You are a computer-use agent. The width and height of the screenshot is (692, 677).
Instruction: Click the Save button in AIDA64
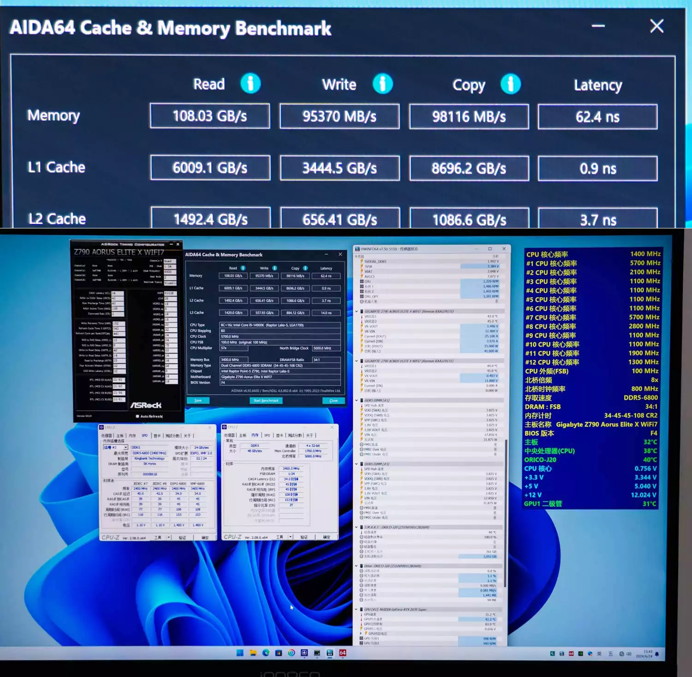[x=198, y=401]
